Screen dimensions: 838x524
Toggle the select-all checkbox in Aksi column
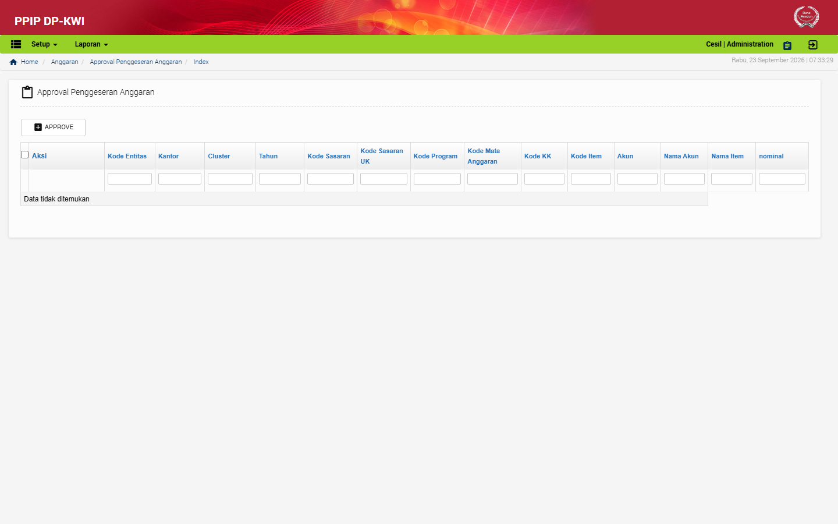pos(24,155)
